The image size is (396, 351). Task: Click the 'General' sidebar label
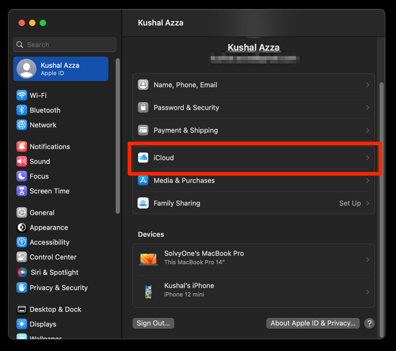(x=42, y=213)
